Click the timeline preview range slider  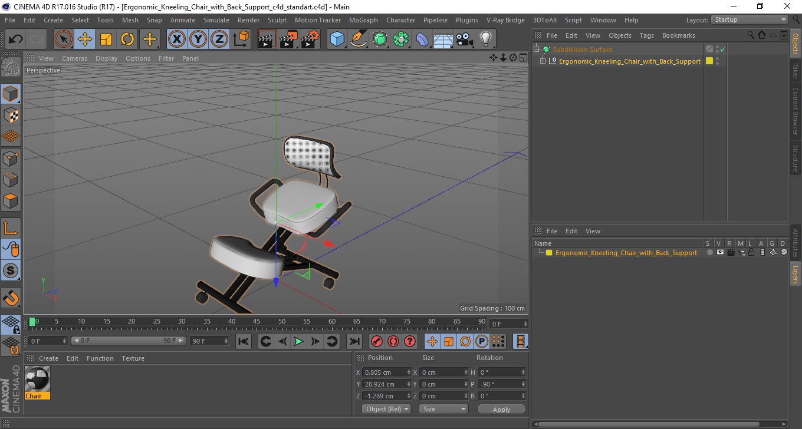129,341
